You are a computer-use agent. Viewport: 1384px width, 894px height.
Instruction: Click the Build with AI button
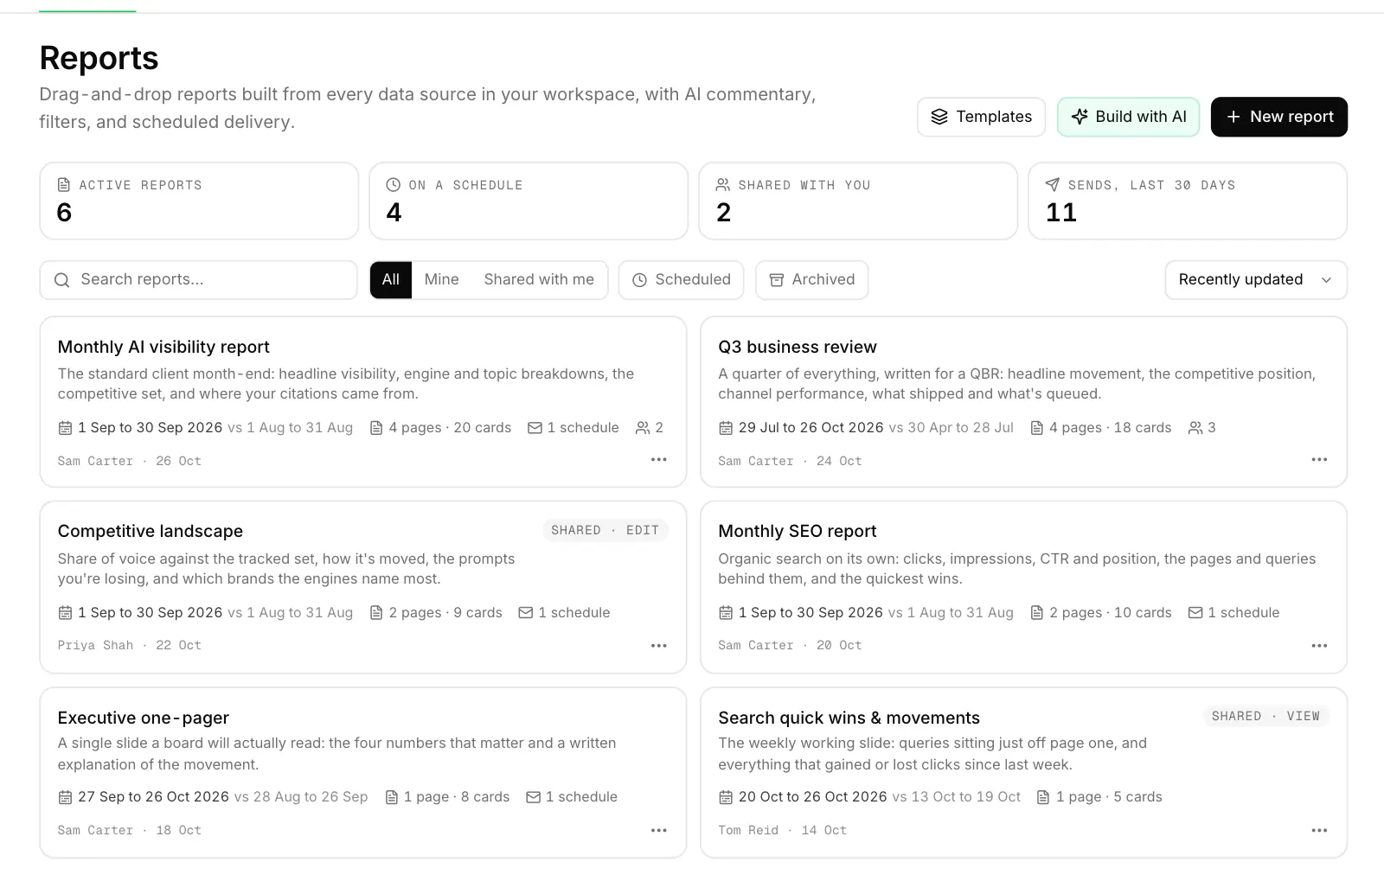point(1129,117)
